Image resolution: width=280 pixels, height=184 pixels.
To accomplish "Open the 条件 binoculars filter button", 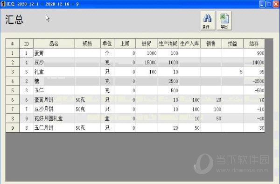I will click(x=208, y=21).
